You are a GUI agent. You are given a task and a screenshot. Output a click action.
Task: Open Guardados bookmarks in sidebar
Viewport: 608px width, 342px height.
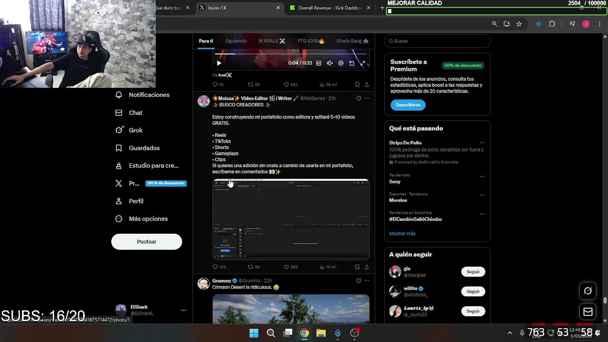(138, 148)
